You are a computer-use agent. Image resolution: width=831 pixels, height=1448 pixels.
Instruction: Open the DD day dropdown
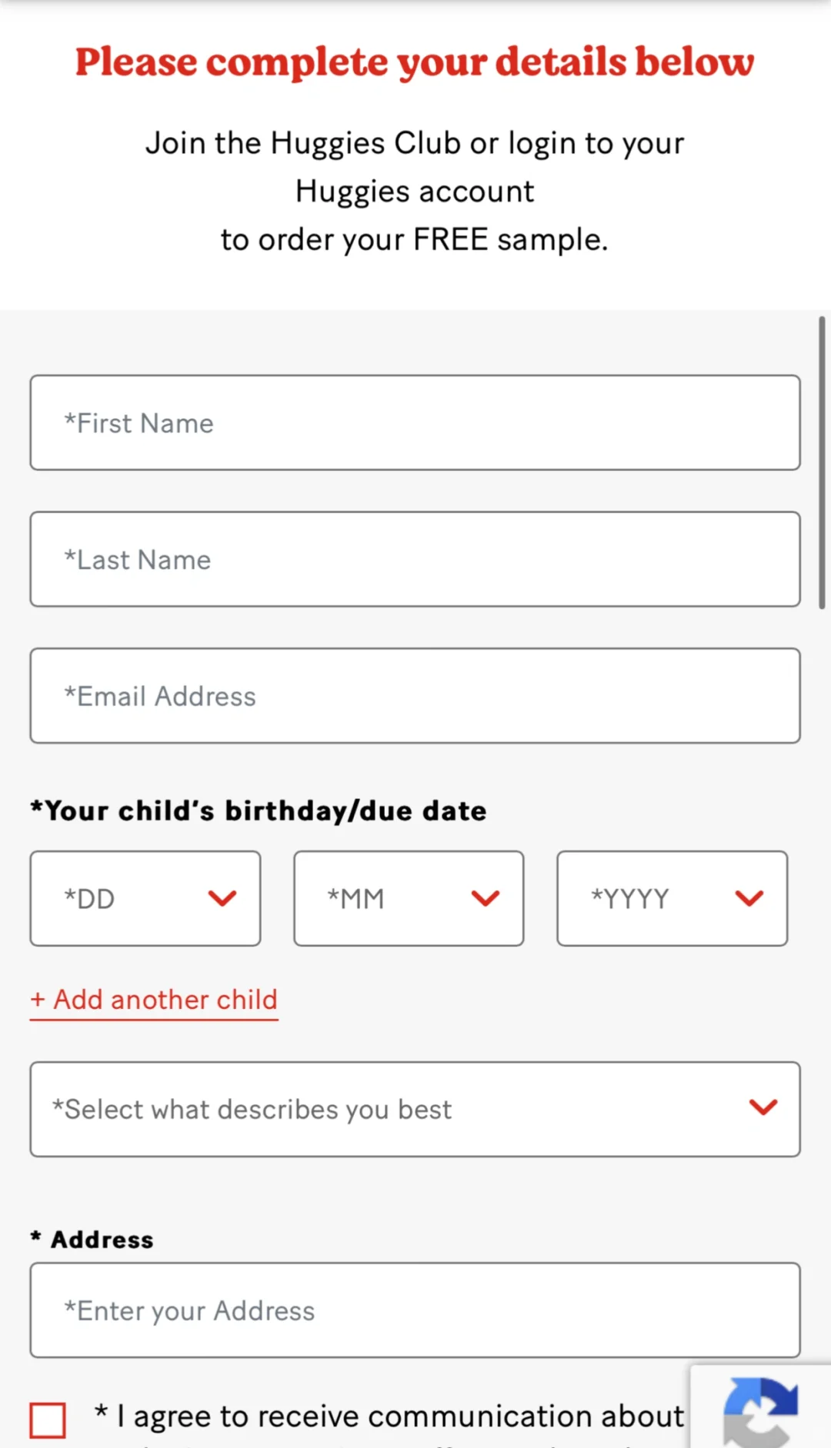point(145,898)
